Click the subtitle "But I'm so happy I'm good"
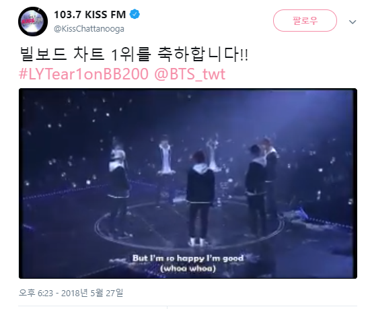This screenshot has width=370, height=309. click(188, 258)
